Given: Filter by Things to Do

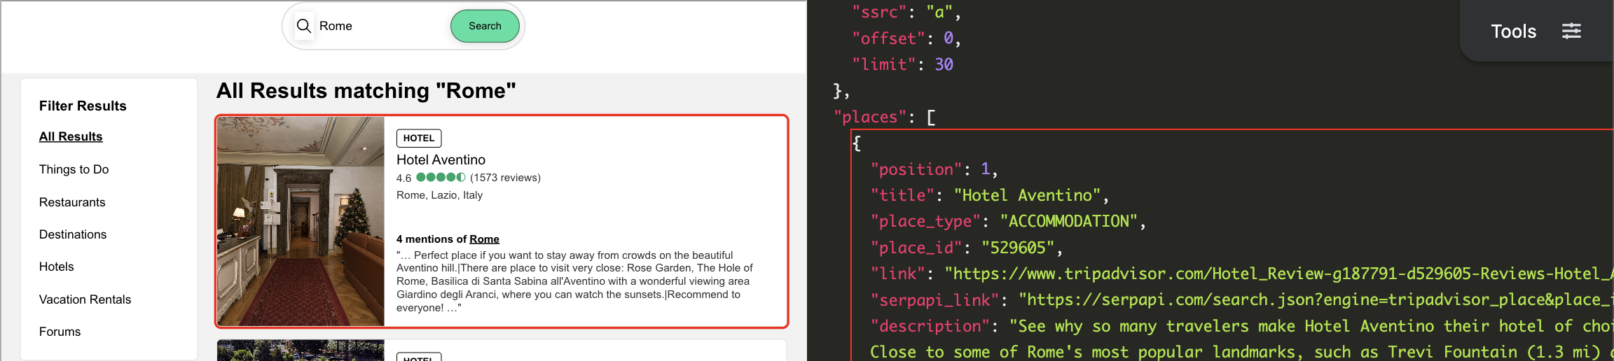Looking at the screenshot, I should 74,169.
